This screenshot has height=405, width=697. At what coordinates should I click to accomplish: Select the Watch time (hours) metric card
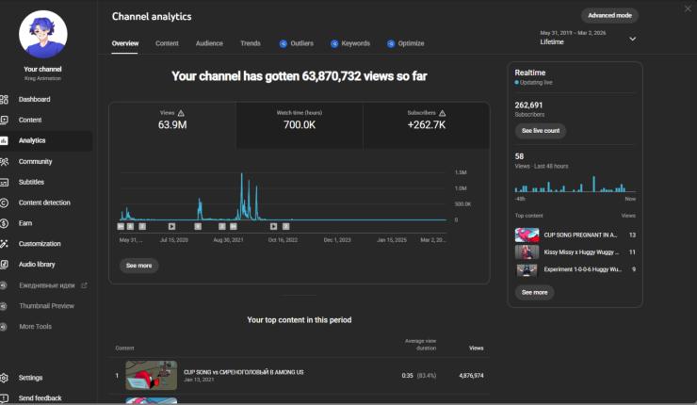(299, 119)
